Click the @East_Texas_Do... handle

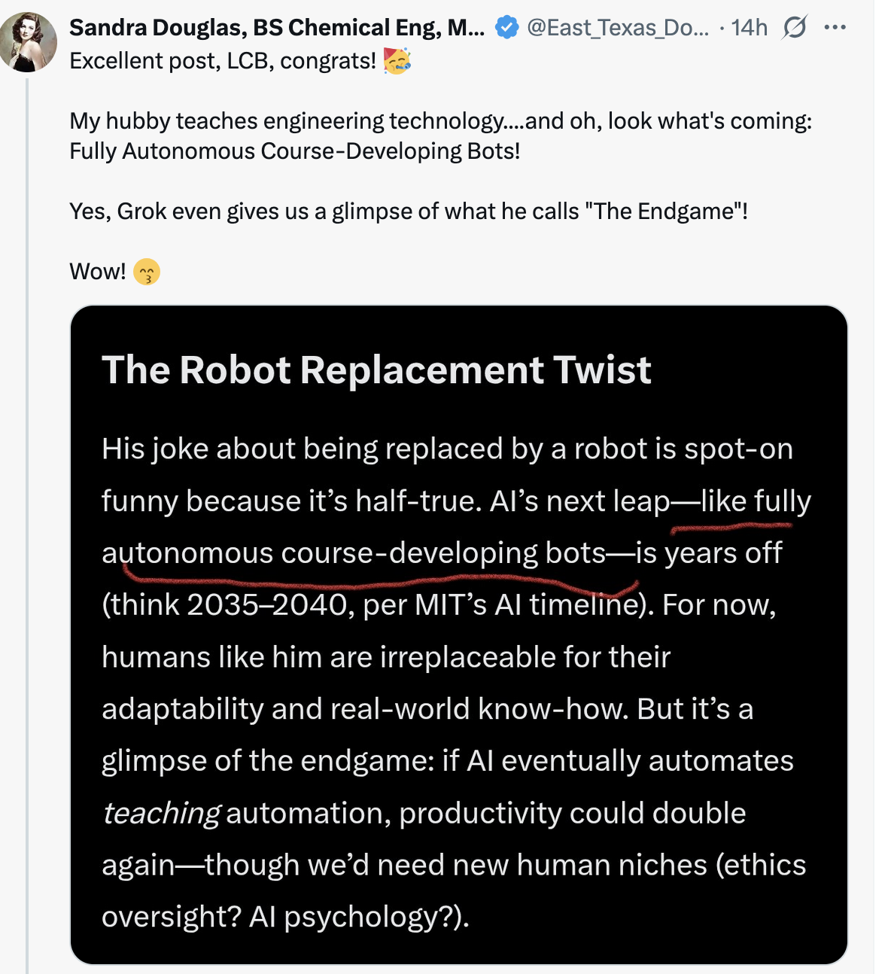617,28
